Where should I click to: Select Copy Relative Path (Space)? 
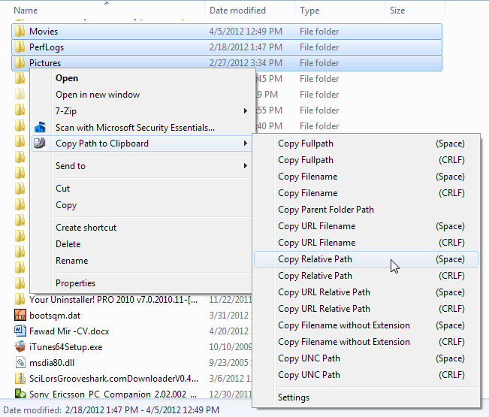pos(366,259)
